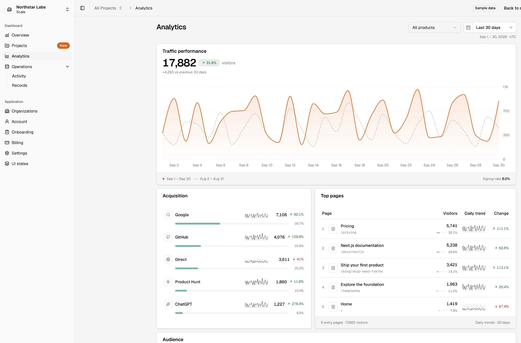The image size is (521, 343).
Task: Click the 31.6% growth badge
Action: [x=209, y=63]
